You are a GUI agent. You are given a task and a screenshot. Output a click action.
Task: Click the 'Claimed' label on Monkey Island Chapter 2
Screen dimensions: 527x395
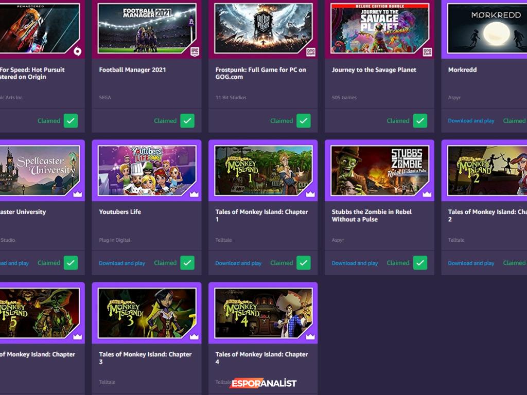[514, 263]
